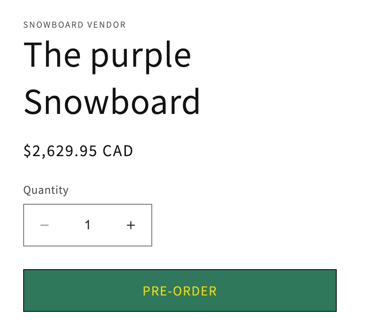Click the "+" symbol in the quantity box
Screen dimensions: 369x335
coord(131,225)
